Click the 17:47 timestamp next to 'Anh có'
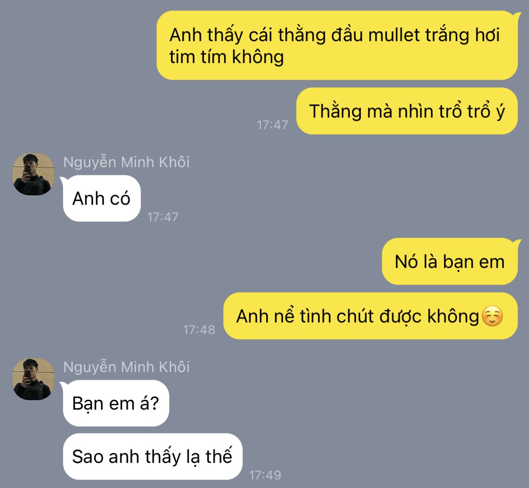This screenshot has width=529, height=488. click(163, 217)
